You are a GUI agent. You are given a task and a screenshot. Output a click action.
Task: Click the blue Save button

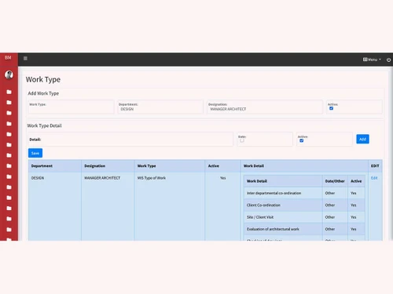pos(35,153)
